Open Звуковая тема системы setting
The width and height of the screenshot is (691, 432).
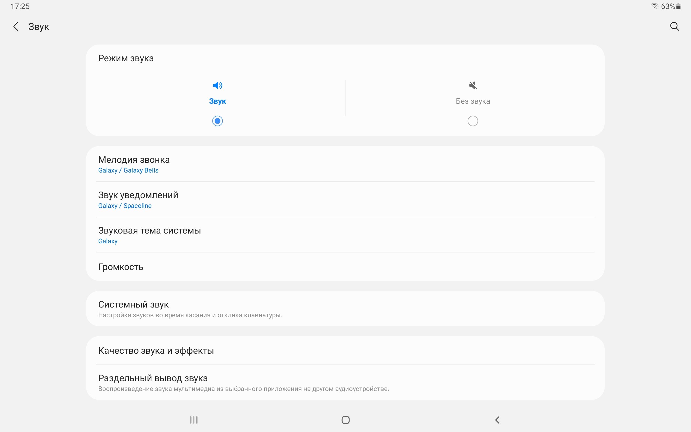click(345, 235)
